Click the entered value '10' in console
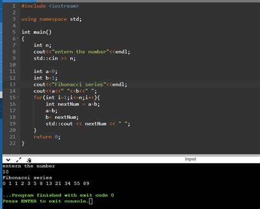 coord(5,172)
